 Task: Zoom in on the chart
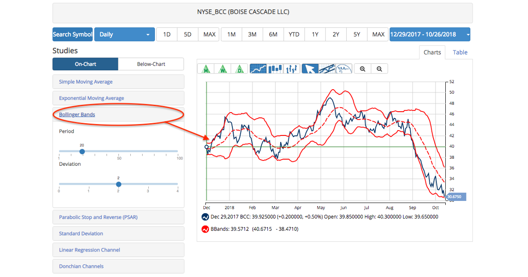363,69
